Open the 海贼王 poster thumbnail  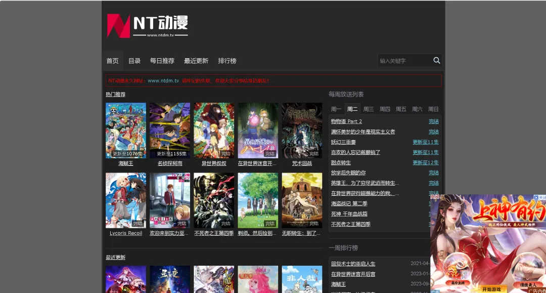(x=126, y=130)
